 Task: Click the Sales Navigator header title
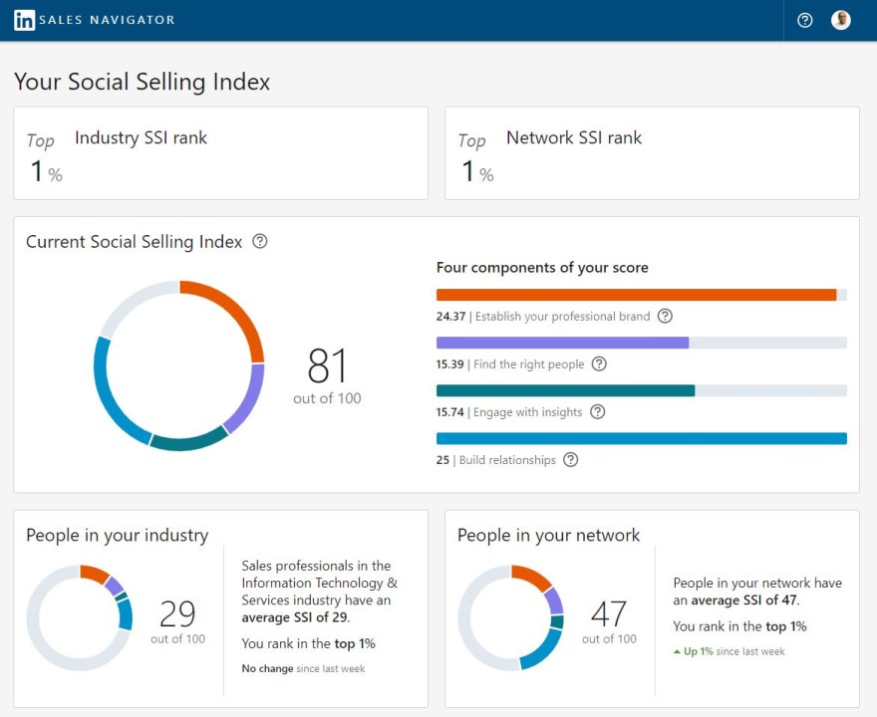[107, 20]
